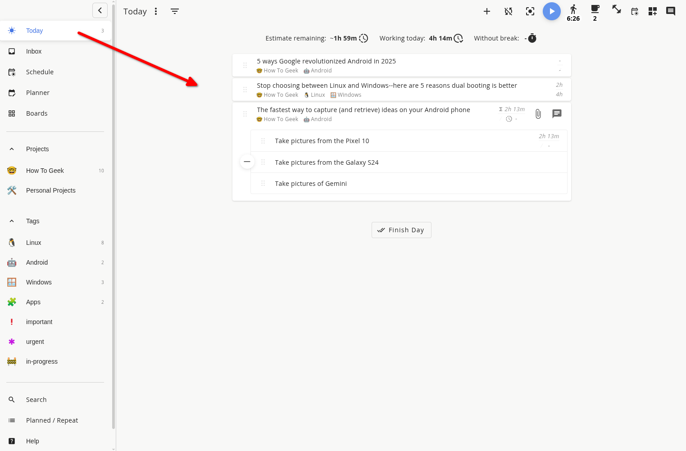Select the dual booting Linux and Windows task
The height and width of the screenshot is (451, 686).
pos(387,86)
